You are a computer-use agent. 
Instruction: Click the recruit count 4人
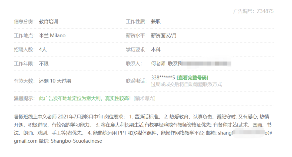tap(43, 50)
